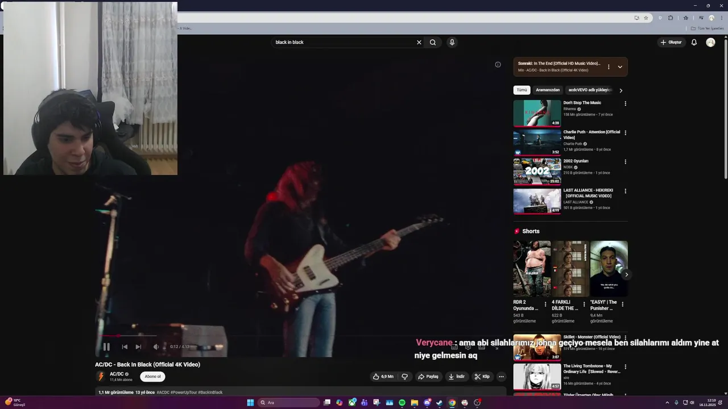Dislike the AC/DC video
This screenshot has height=409, width=728.
[404, 377]
